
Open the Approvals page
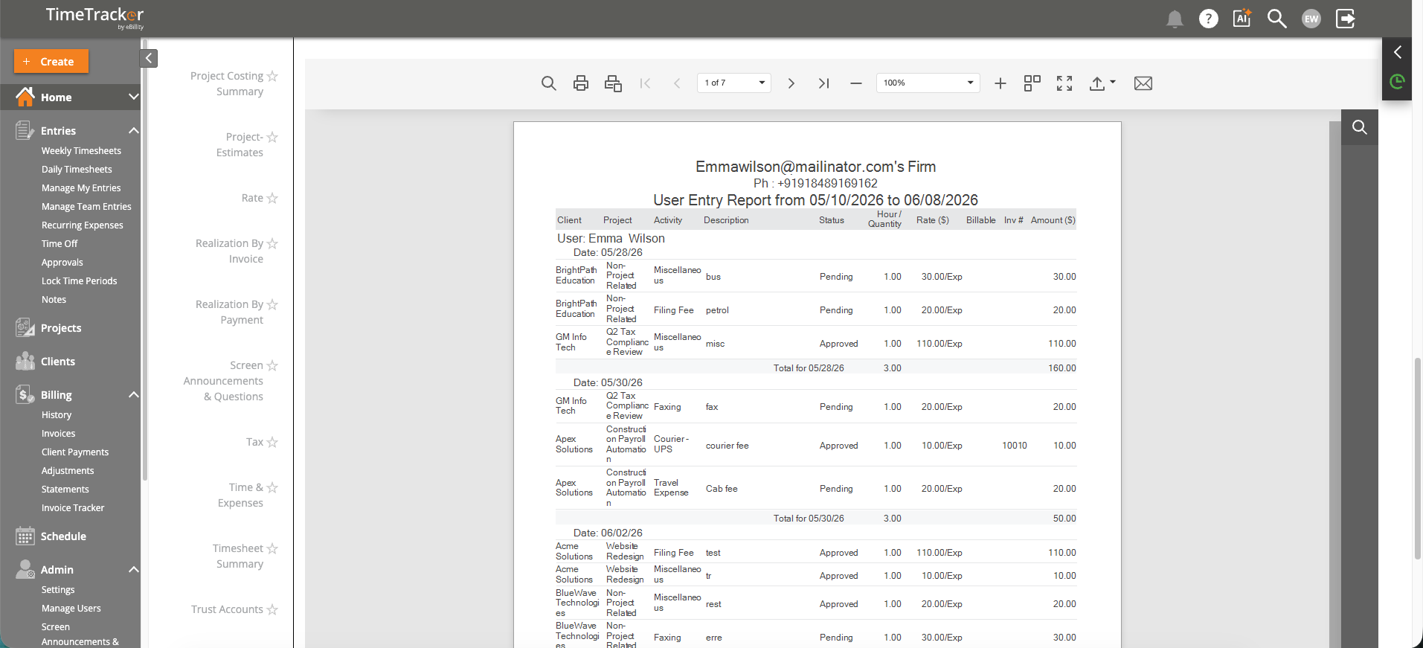tap(62, 263)
